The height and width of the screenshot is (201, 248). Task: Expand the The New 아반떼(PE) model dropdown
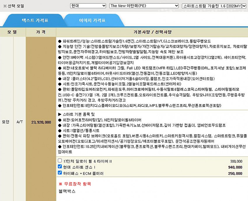[144, 6]
